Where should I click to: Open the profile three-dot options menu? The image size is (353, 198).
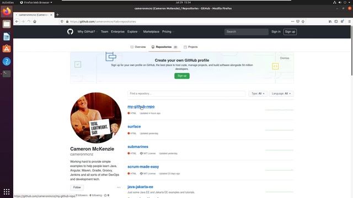[x=119, y=187]
